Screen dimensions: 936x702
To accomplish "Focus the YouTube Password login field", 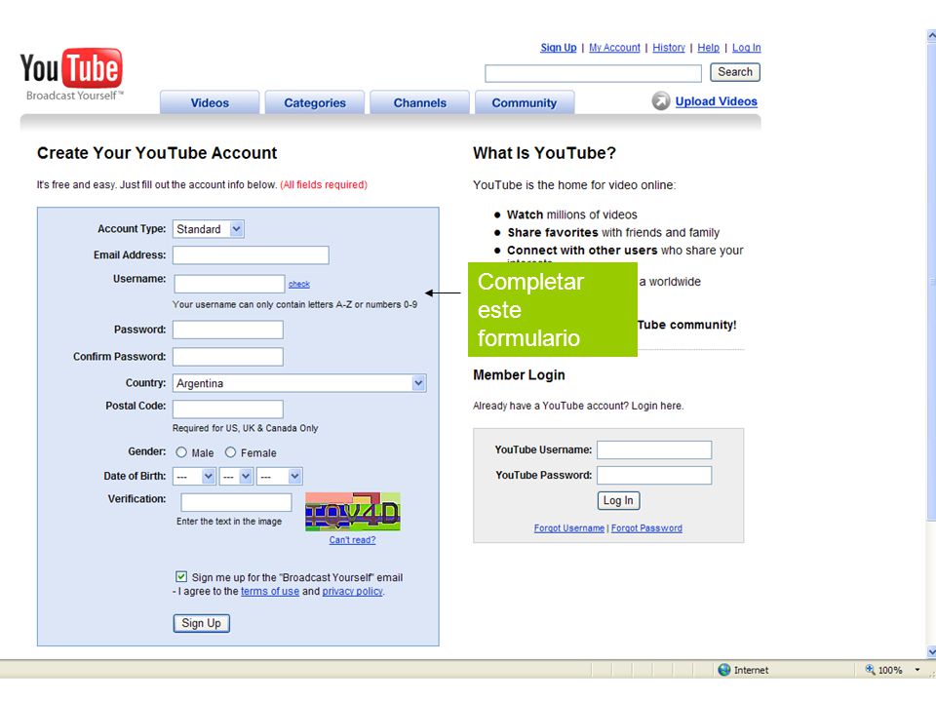I will click(x=654, y=475).
